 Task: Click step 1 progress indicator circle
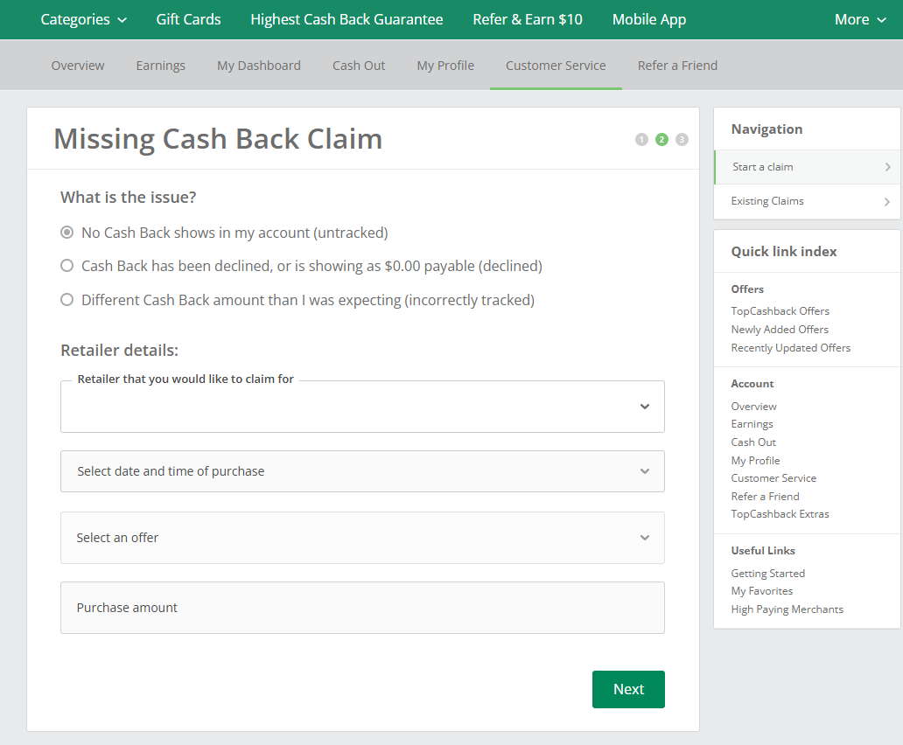(641, 140)
